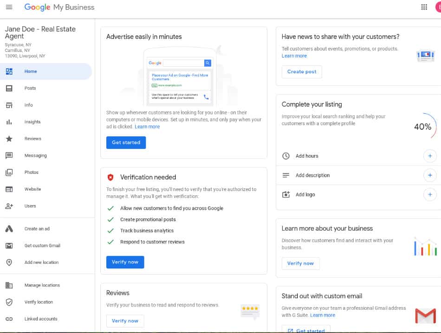This screenshot has width=441, height=333.
Task: Click the plus button for Add description
Action: pos(430,175)
